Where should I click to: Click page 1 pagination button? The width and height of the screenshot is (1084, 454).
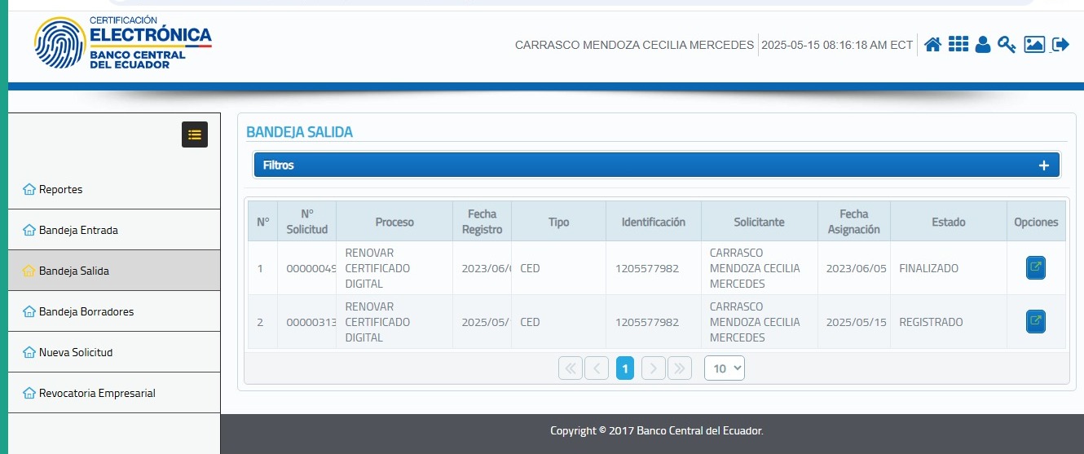coord(624,368)
